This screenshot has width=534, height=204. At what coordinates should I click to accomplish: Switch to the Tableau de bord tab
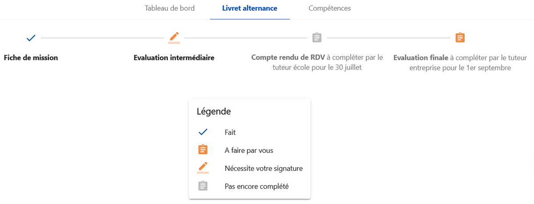pyautogui.click(x=170, y=8)
